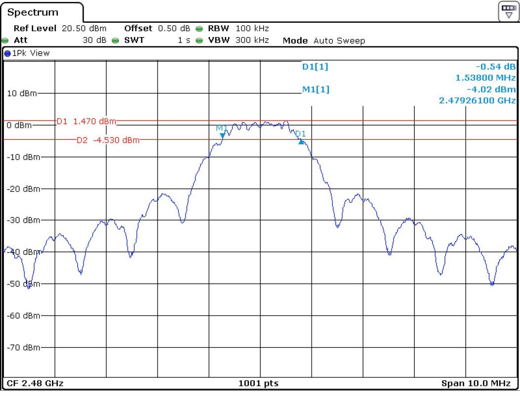Click the -4.02 dBm marker level readout
Screen dimensions: 520x405
(491, 89)
